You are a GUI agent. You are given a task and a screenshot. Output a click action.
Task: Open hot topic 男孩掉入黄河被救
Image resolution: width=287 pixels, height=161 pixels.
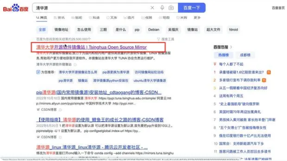[247, 120]
